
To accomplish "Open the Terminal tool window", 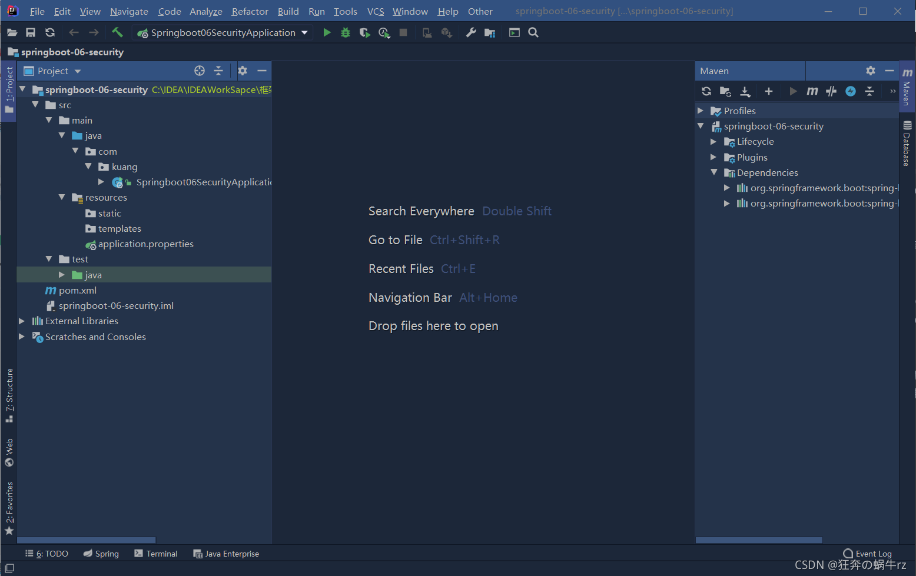I will coord(156,554).
